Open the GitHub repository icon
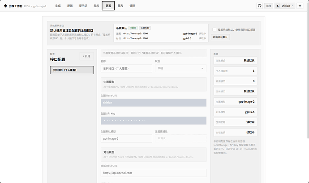 [260, 6]
